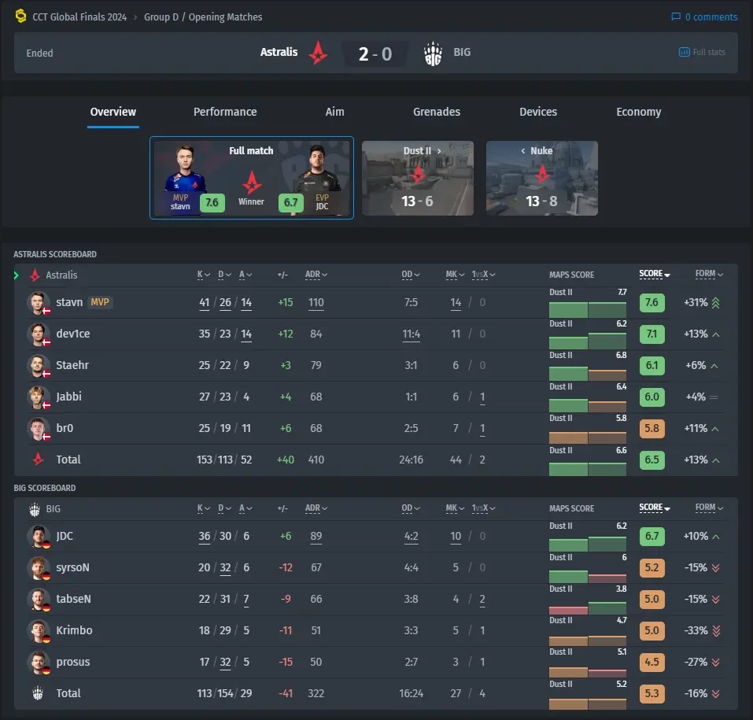Viewport: 753px width, 720px height.
Task: Click Jabbi's neutral form trend icon
Action: (x=714, y=397)
